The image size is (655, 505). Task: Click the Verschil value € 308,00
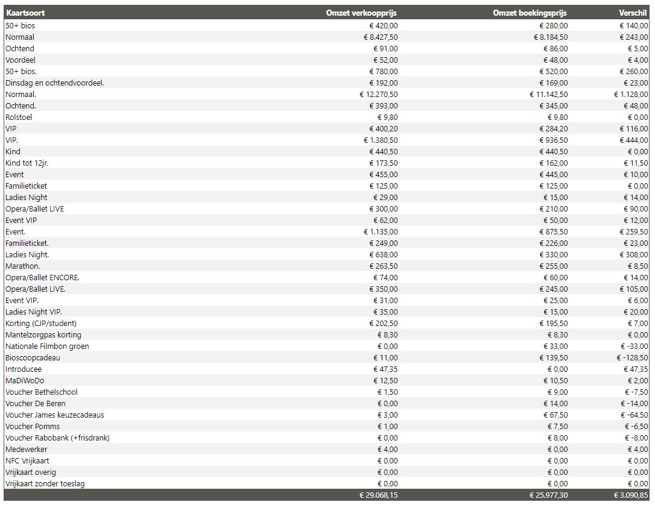coord(634,254)
